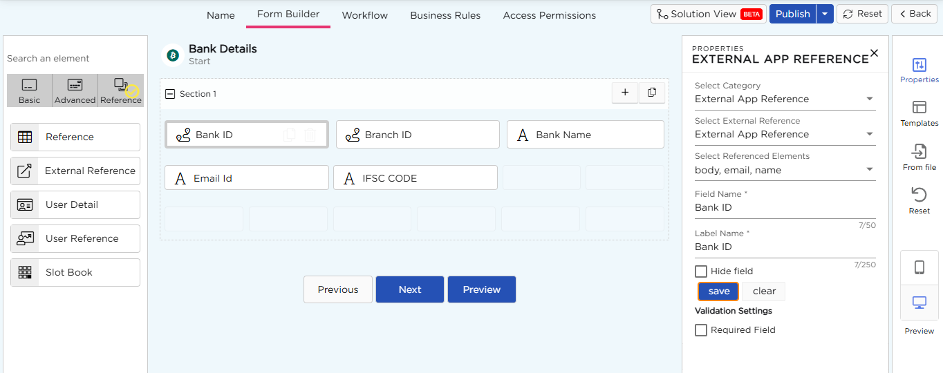
Task: Click the External Reference arrow icon
Action: tap(25, 171)
